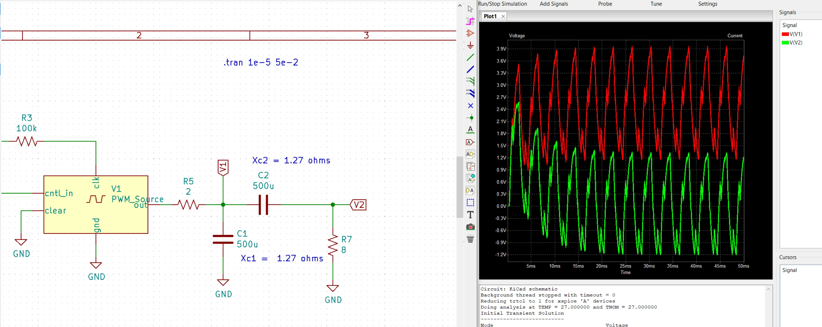Click Tune in the simulator toolbar
822x327 pixels.
656,4
